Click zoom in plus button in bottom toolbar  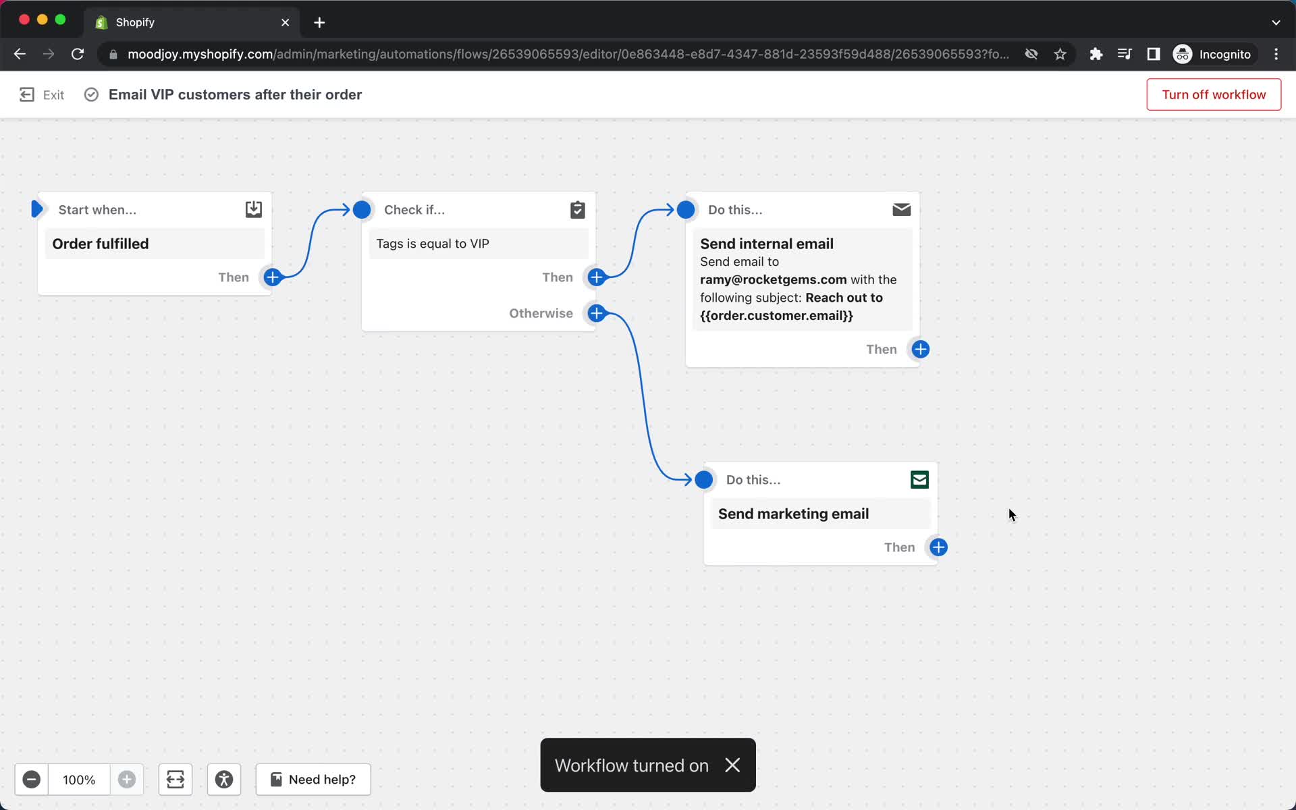point(126,779)
